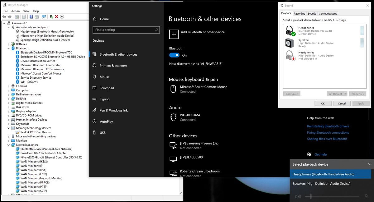Viewport: 374px width, 202px height.
Task: Click the scan for hardware changes monitor icon
Action: 44,16
